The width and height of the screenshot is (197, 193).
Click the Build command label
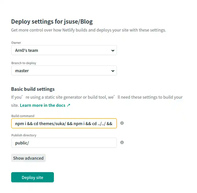pyautogui.click(x=23, y=116)
